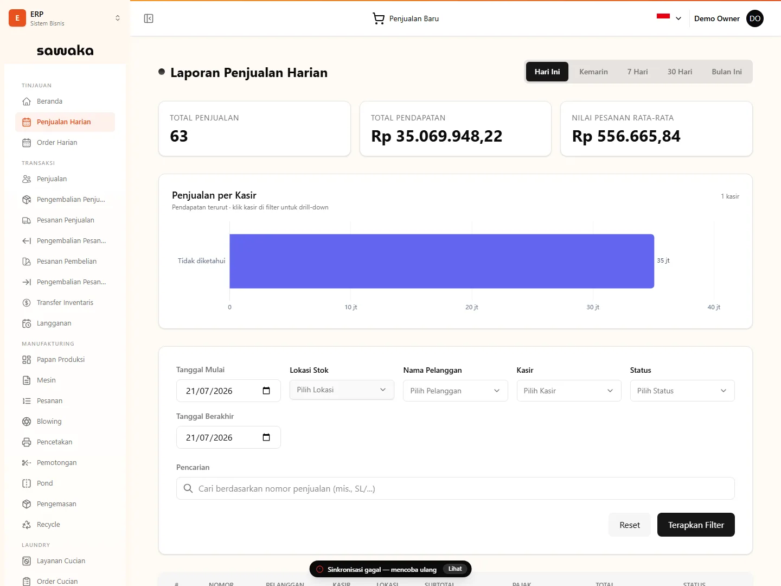
Task: Open Beranda home icon in sidebar
Action: [27, 101]
